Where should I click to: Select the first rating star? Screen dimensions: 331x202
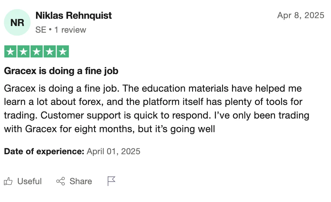click(10, 51)
